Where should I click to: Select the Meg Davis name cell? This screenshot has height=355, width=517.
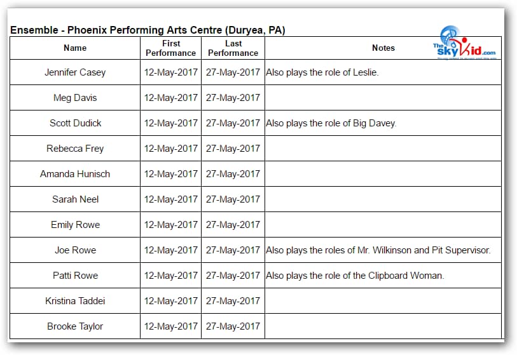click(75, 98)
